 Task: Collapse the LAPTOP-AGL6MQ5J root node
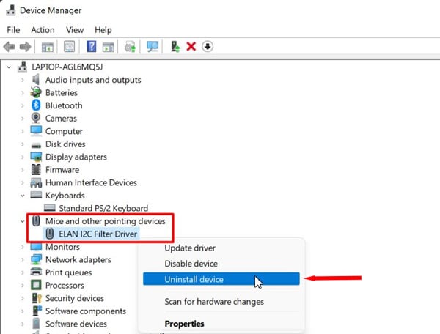9,67
